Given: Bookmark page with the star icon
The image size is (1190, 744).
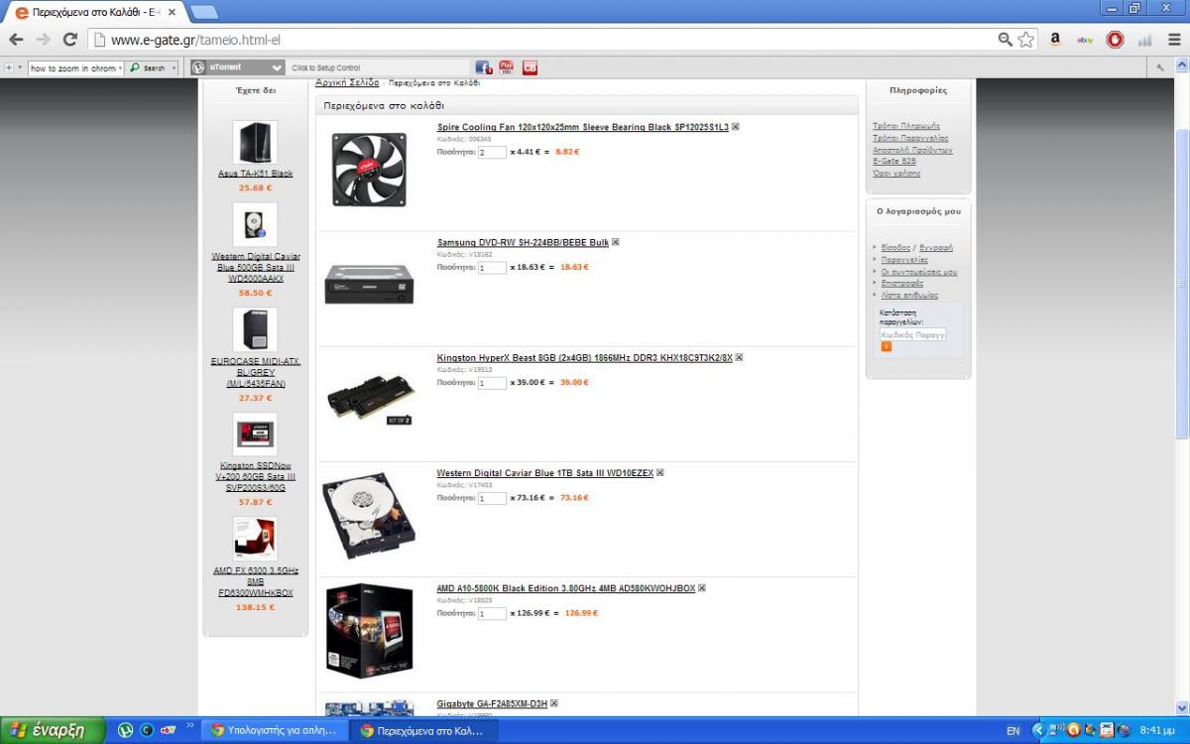Looking at the screenshot, I should pos(1026,40).
